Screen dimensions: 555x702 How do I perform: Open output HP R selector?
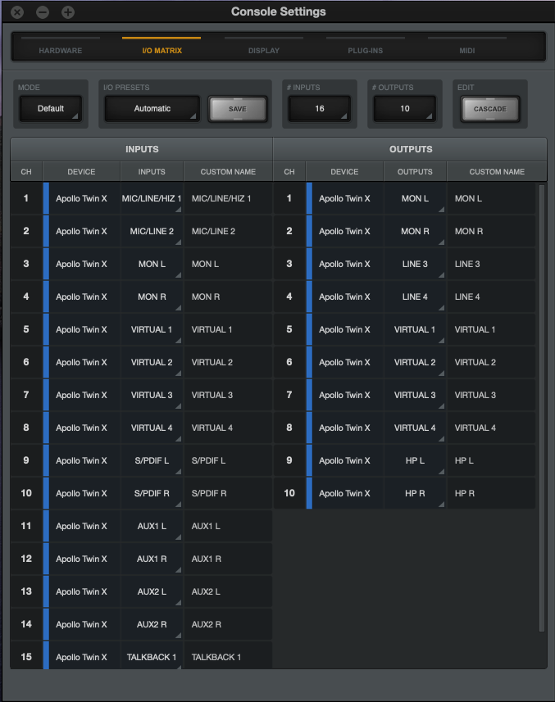(x=415, y=493)
